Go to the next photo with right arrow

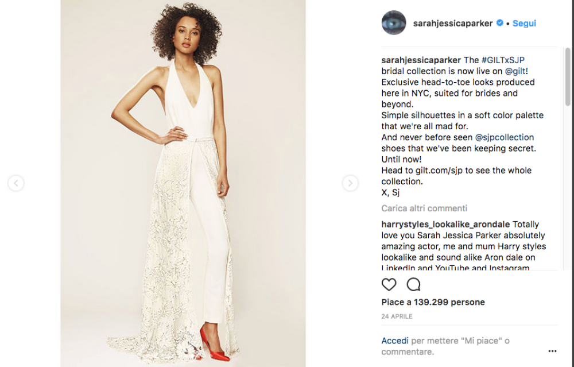(350, 183)
